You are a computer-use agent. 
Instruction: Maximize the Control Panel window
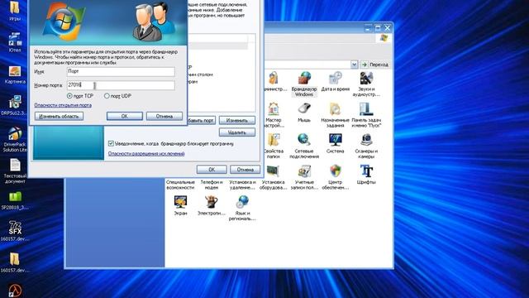(x=378, y=28)
